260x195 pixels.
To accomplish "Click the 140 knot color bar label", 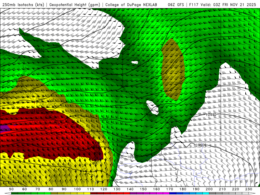I will pyautogui.click(x=130, y=189).
